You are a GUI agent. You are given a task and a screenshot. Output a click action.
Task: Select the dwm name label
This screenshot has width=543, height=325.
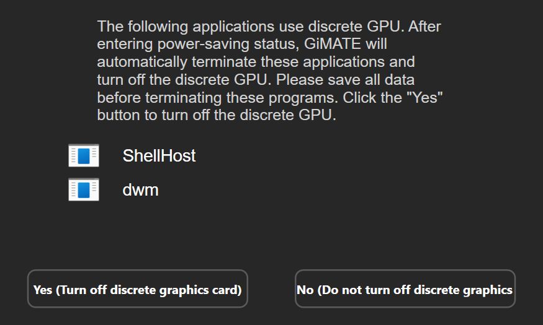click(x=140, y=189)
